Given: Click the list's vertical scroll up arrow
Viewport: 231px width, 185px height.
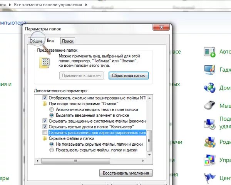Looking at the screenshot, I should (149, 98).
